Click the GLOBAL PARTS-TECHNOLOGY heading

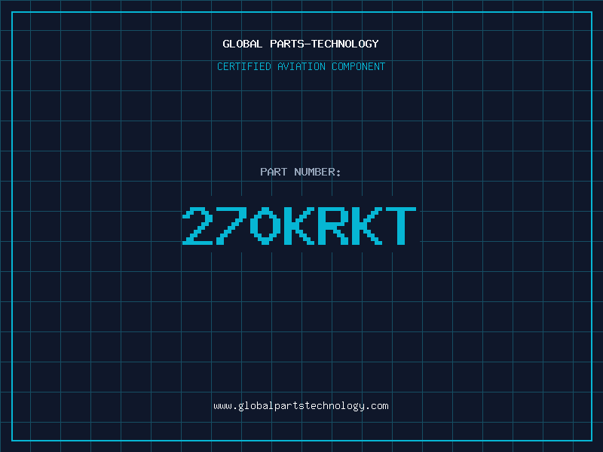coord(301,44)
